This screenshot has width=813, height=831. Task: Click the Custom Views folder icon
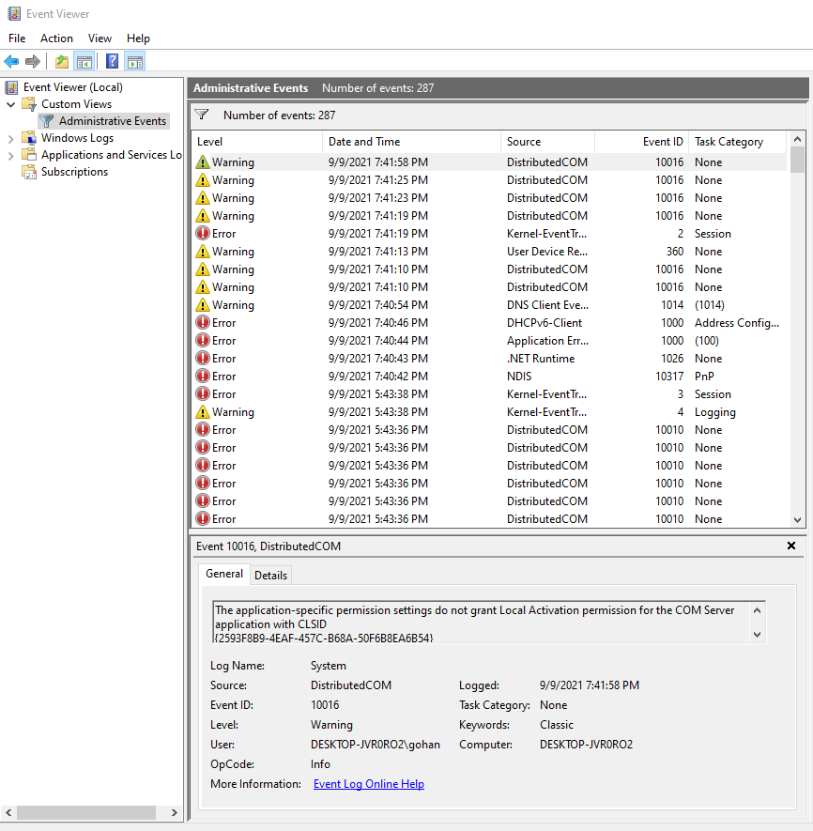coord(29,104)
